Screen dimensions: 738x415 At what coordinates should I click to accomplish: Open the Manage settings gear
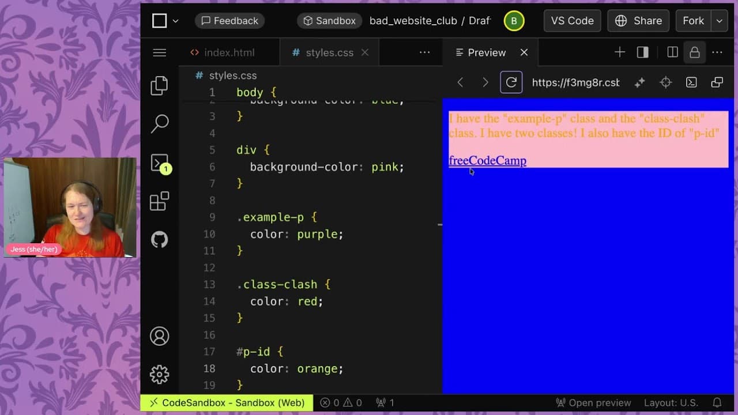(160, 374)
